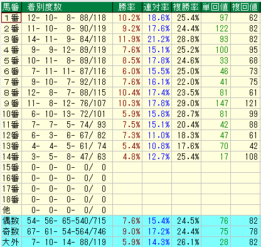
Task: Select the 16番 row label
Action: (11, 178)
